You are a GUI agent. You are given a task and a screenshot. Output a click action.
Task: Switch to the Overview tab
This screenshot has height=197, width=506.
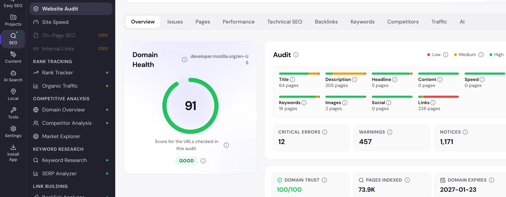point(143,22)
